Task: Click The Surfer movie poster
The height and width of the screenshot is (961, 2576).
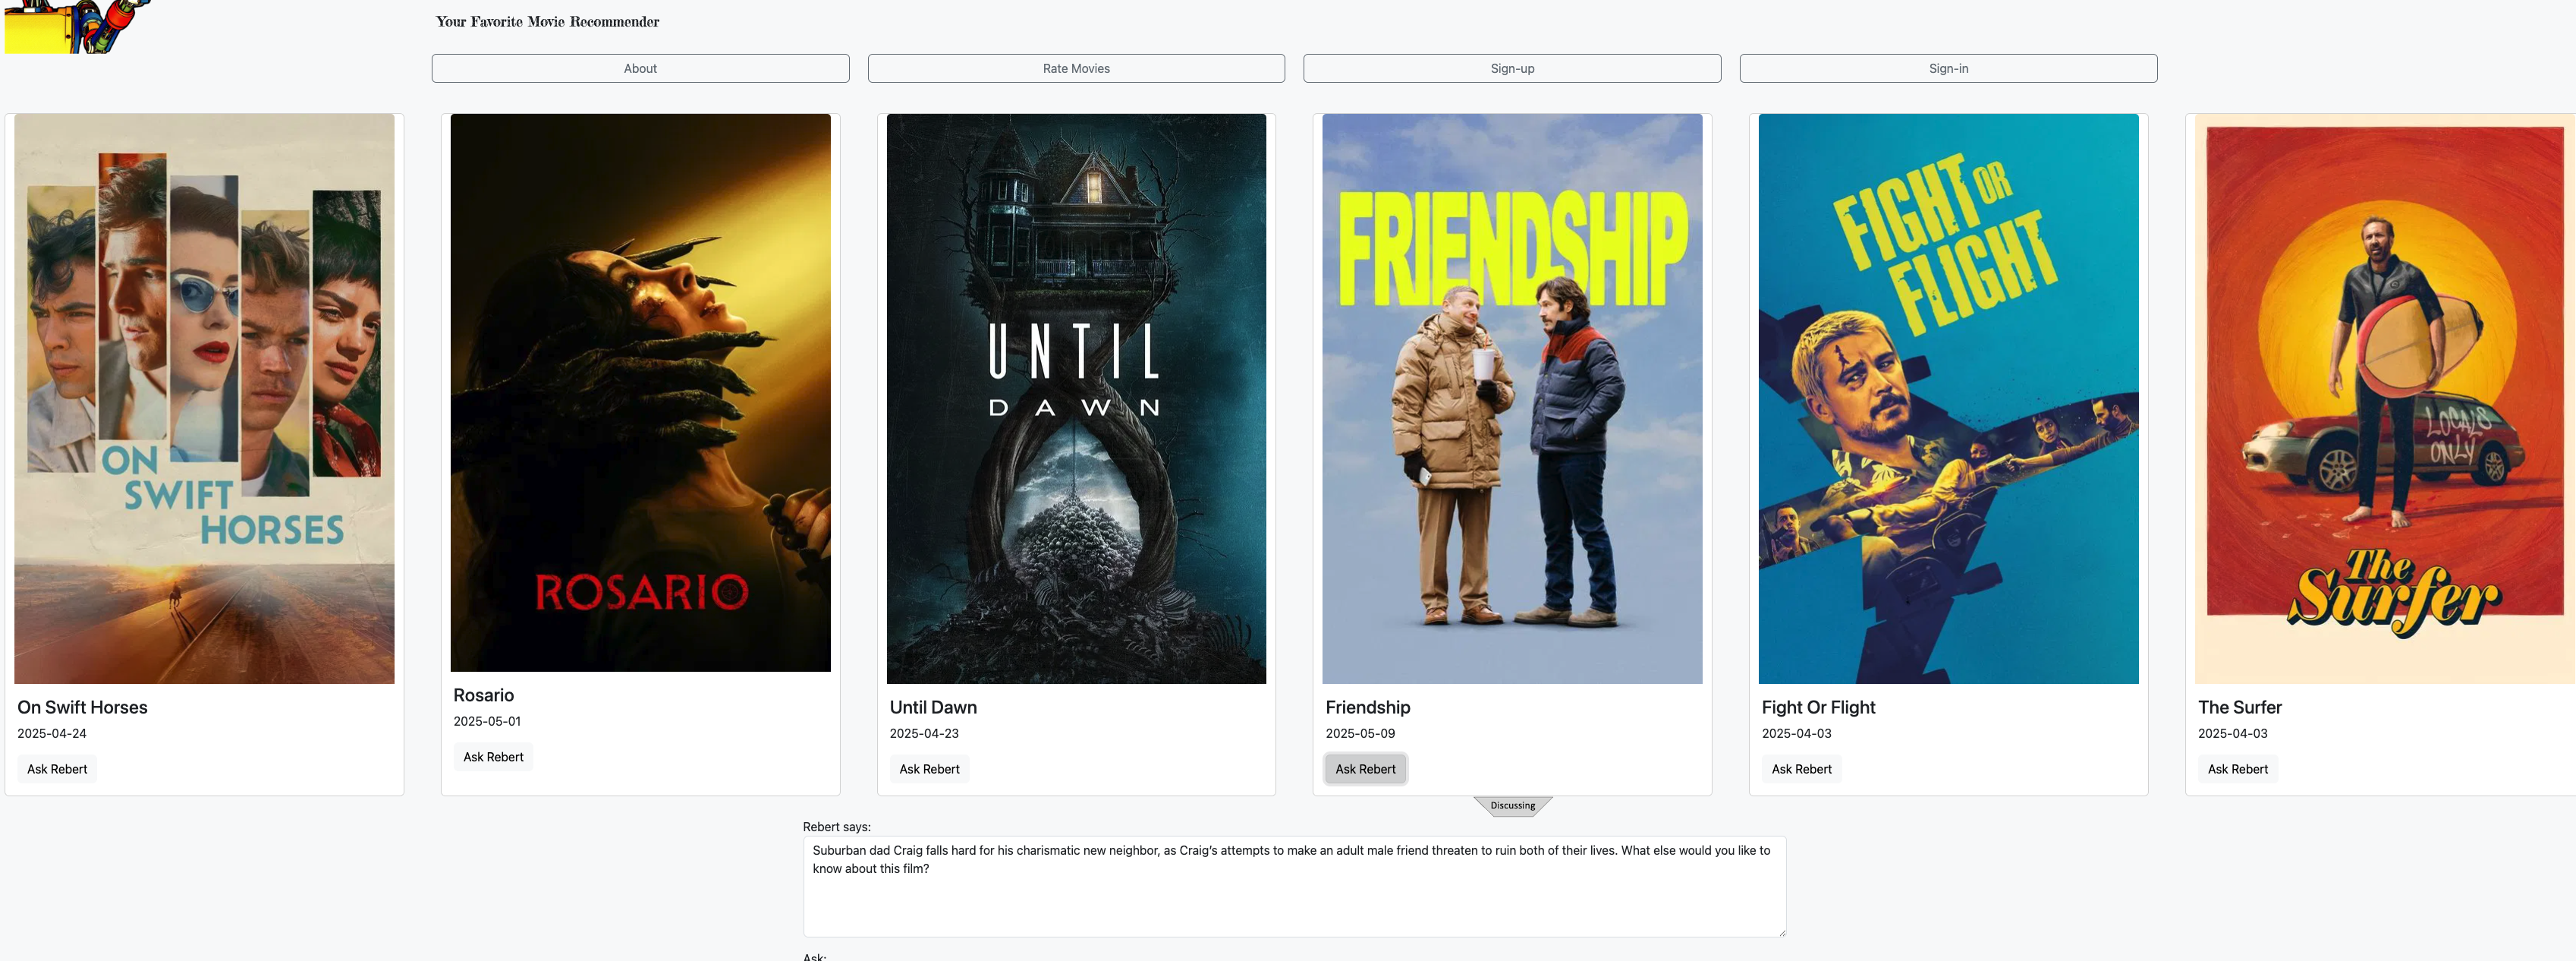Action: [2385, 398]
